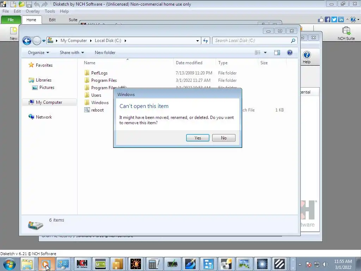Click the search magnifier icon

(293, 41)
